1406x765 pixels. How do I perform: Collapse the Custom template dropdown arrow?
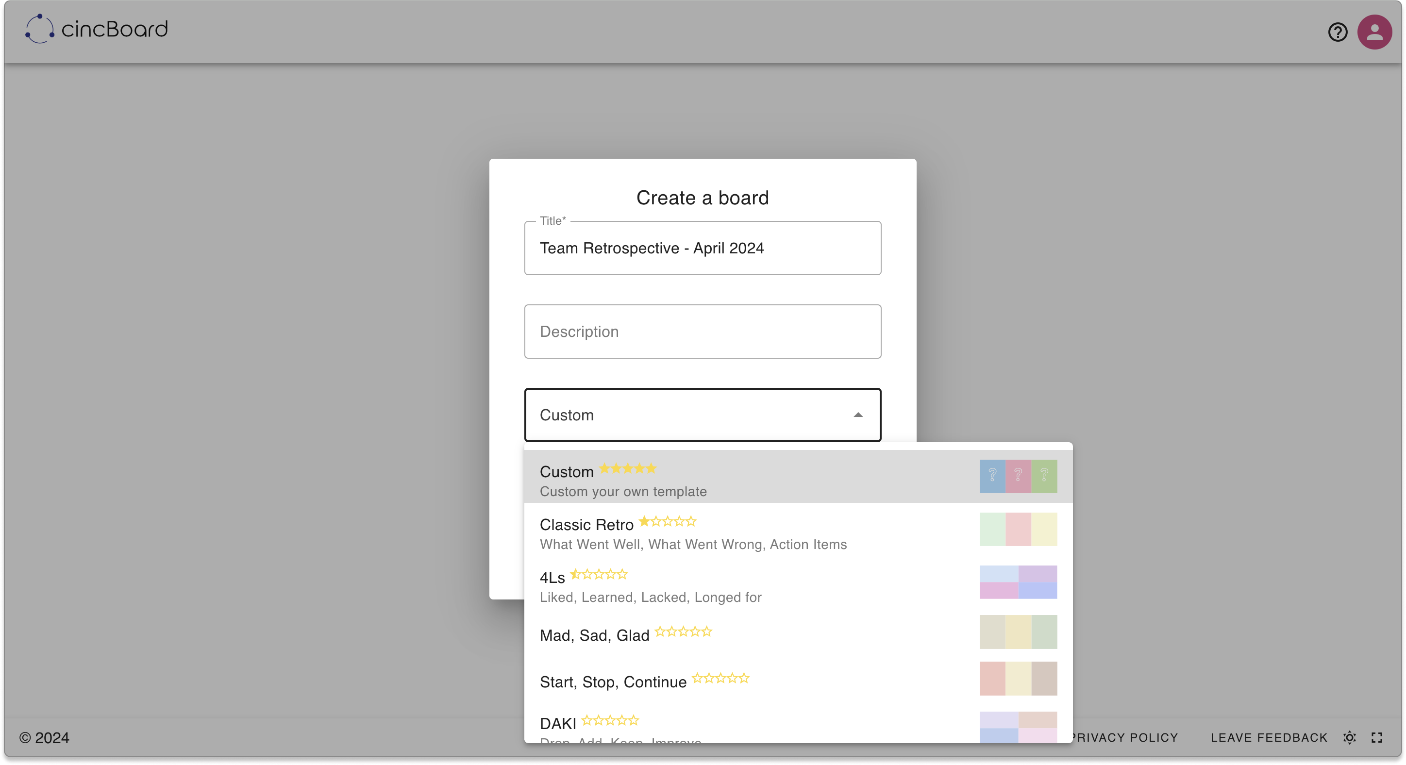tap(858, 415)
